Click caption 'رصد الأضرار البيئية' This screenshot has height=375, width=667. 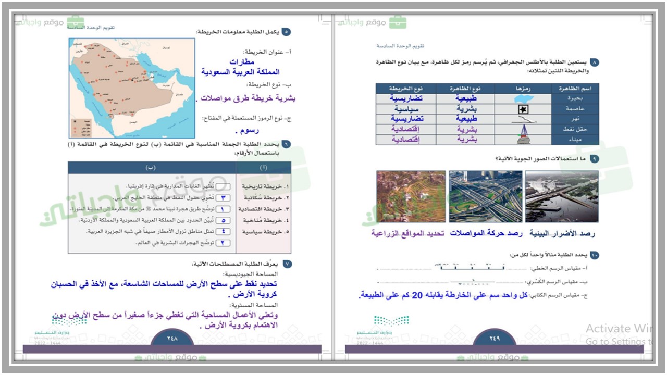562,233
